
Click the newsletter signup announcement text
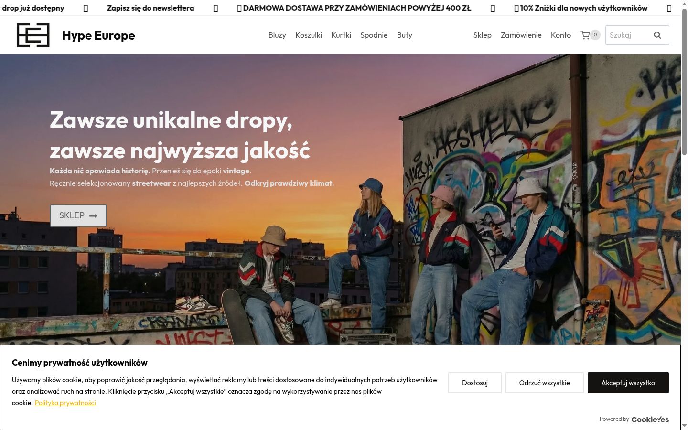[150, 8]
